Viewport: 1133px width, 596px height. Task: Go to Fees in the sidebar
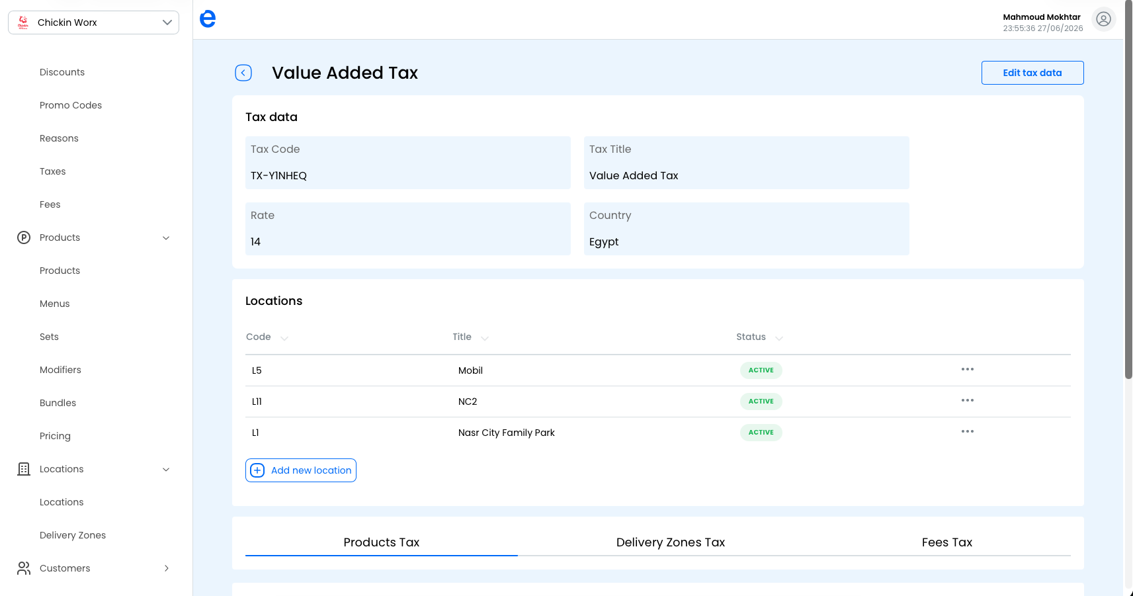click(50, 204)
